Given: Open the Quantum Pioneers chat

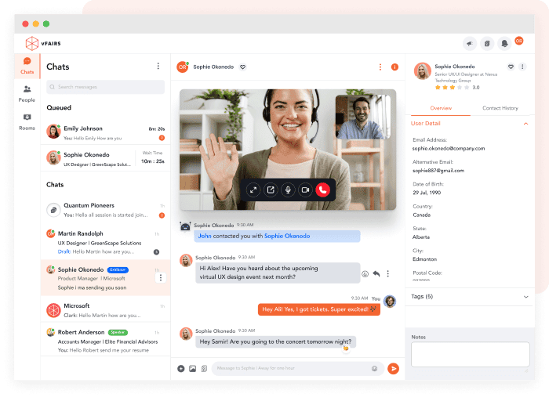Looking at the screenshot, I should pos(105,210).
